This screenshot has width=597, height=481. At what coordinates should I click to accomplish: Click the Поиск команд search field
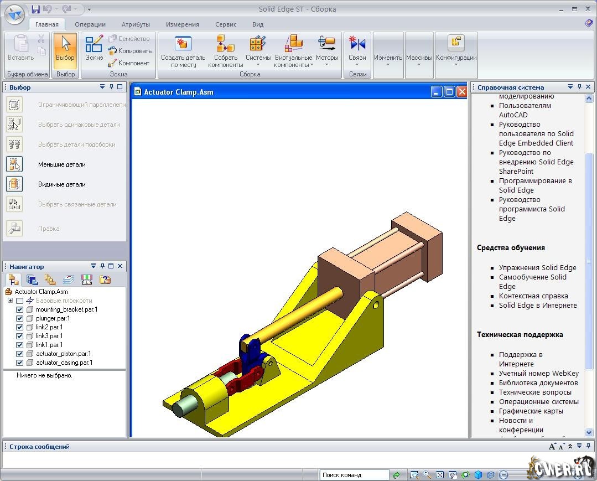tap(354, 475)
